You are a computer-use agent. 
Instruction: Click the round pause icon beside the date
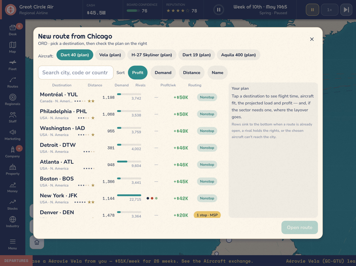[219, 10]
